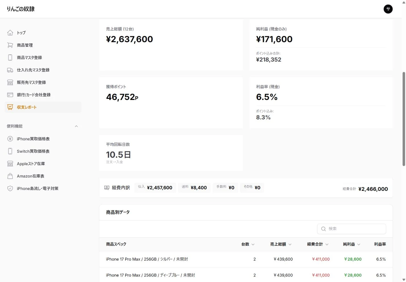Click the banknote icon beside 経費内訳

tap(107, 188)
